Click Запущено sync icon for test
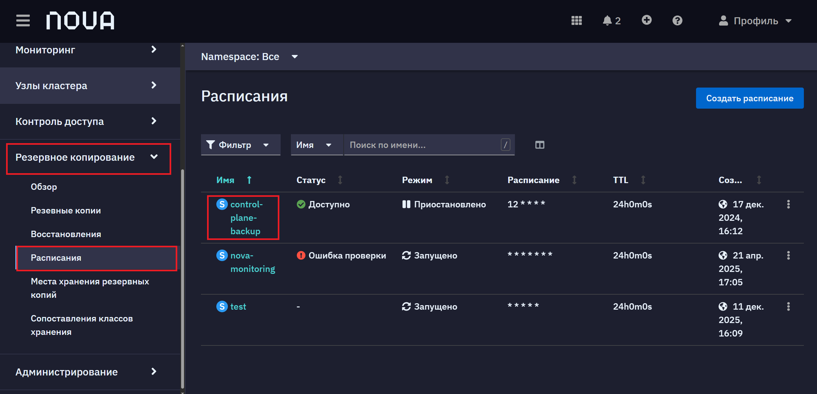817x394 pixels. tap(406, 306)
